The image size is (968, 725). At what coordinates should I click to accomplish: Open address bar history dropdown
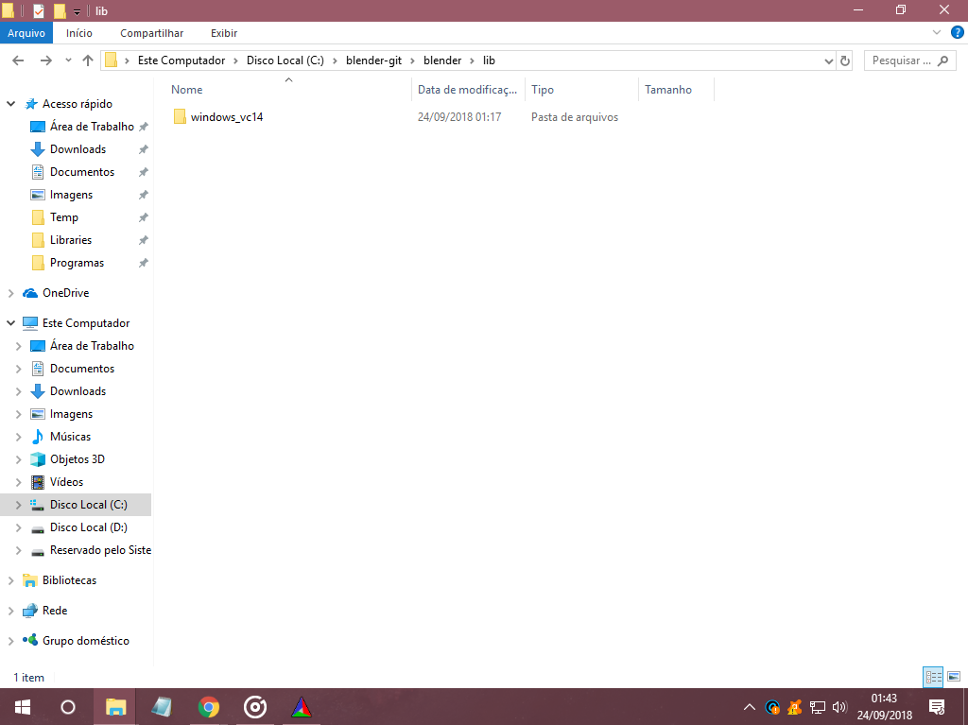828,60
